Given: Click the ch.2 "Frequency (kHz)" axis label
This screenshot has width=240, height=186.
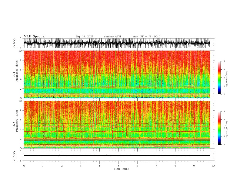Looking at the screenshot, I should coord(17,121).
